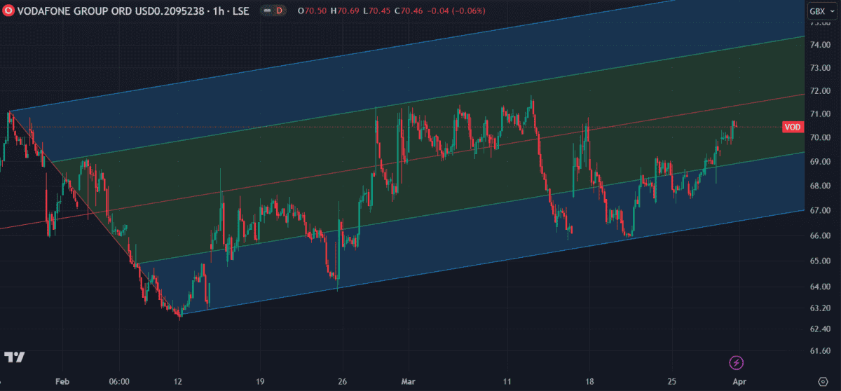841x391 pixels.
Task: Click the Vodafone logo icon
Action: (x=8, y=11)
